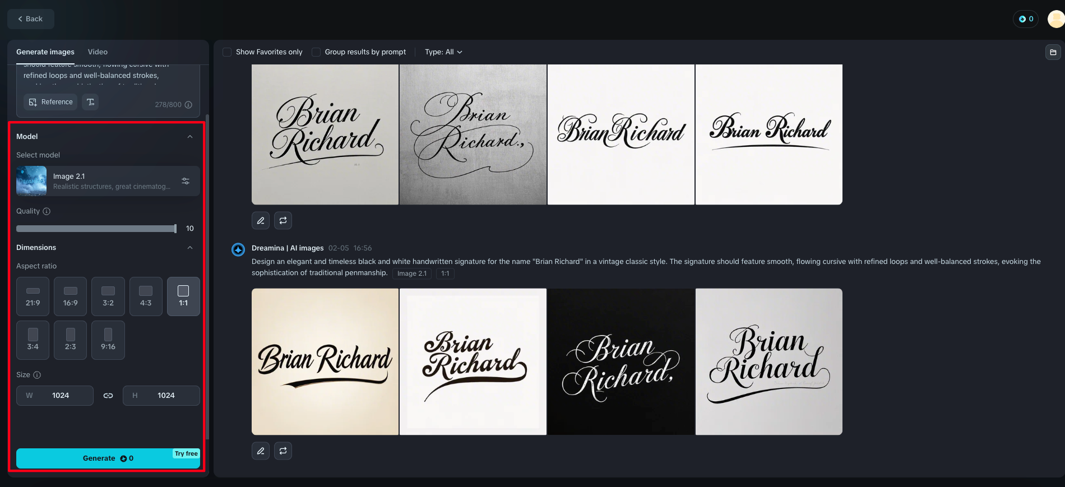Click edit pencil icon below the top image row
Image resolution: width=1065 pixels, height=487 pixels.
tap(261, 220)
